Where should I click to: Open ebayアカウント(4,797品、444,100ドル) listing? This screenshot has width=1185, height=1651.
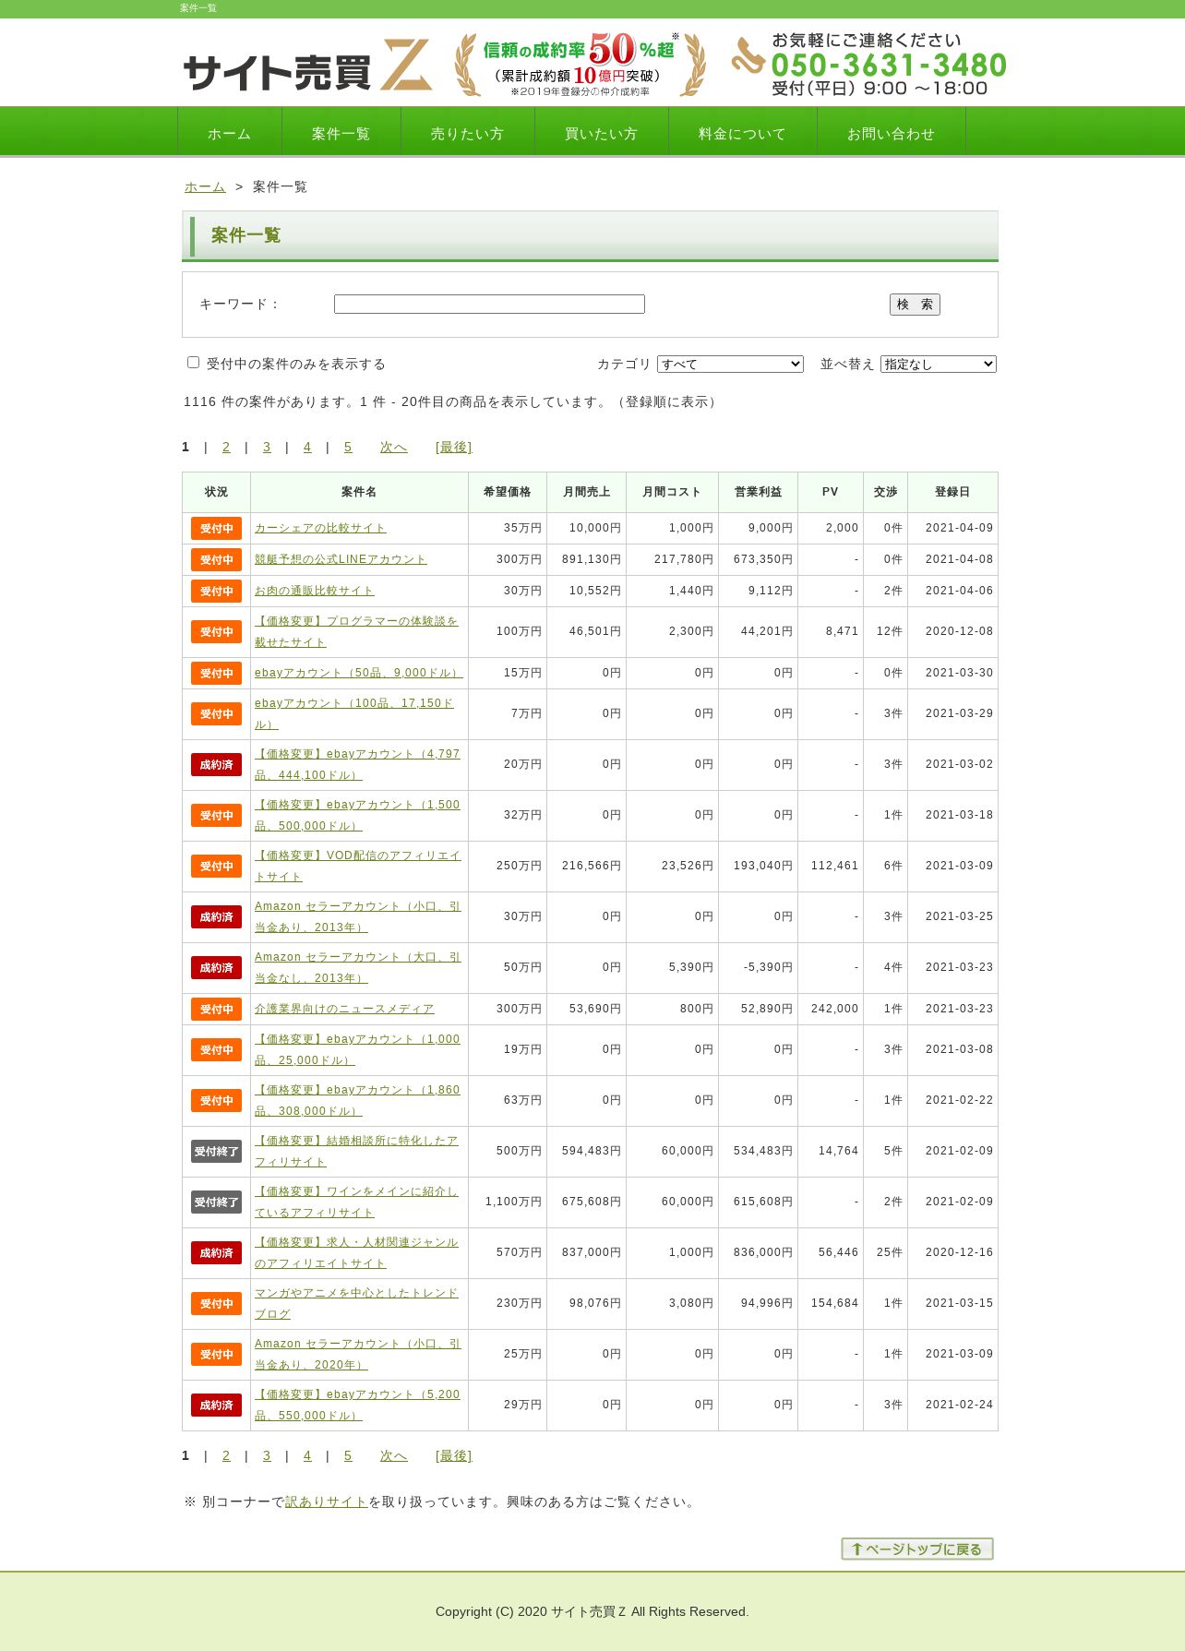click(x=358, y=764)
